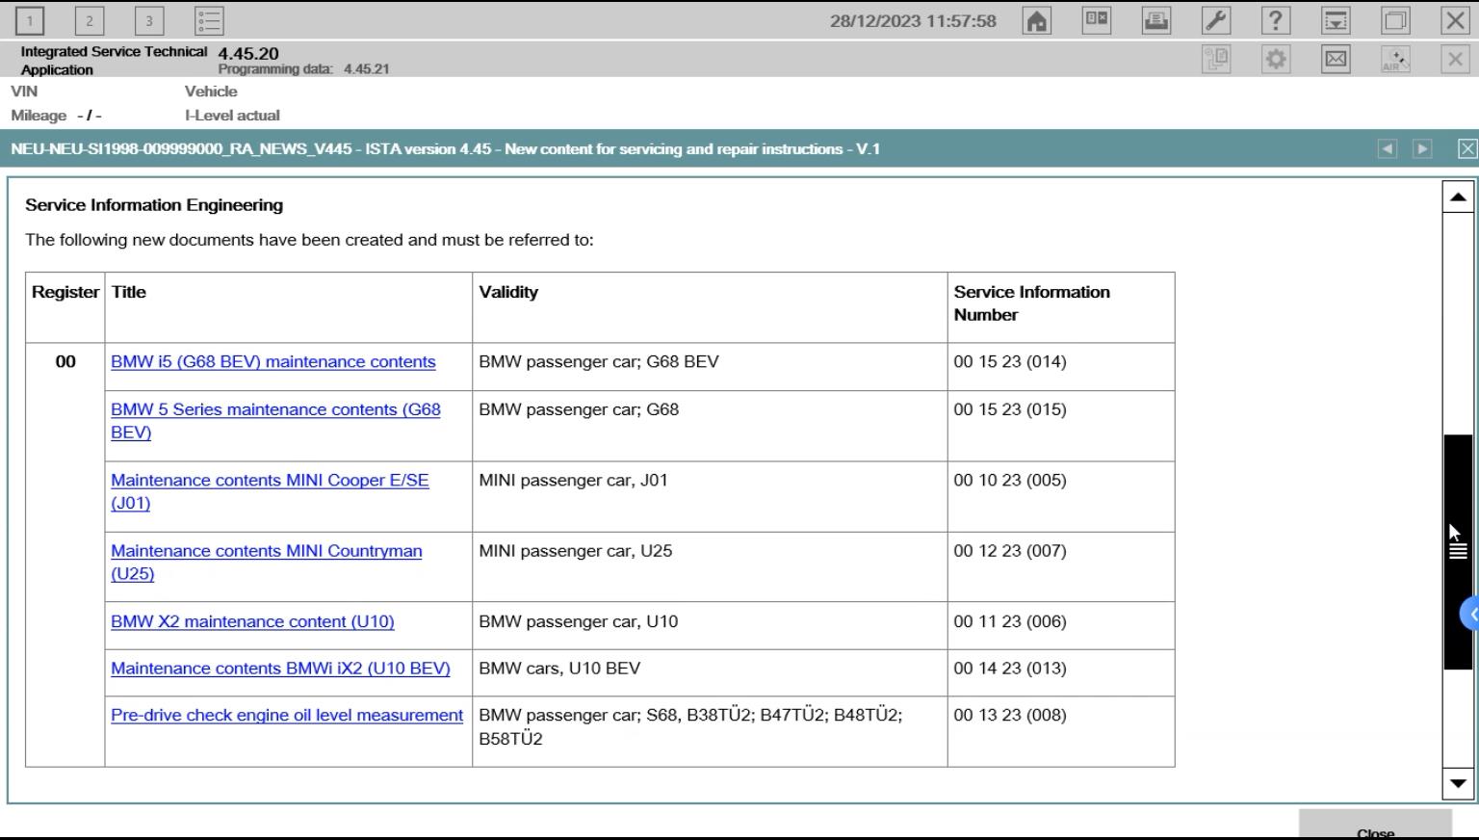This screenshot has width=1479, height=840.
Task: Click validity 'MINI passenger car, J01'
Action: (x=573, y=480)
